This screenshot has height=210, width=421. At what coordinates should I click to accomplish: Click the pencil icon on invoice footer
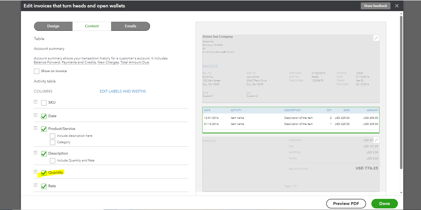(x=376, y=140)
